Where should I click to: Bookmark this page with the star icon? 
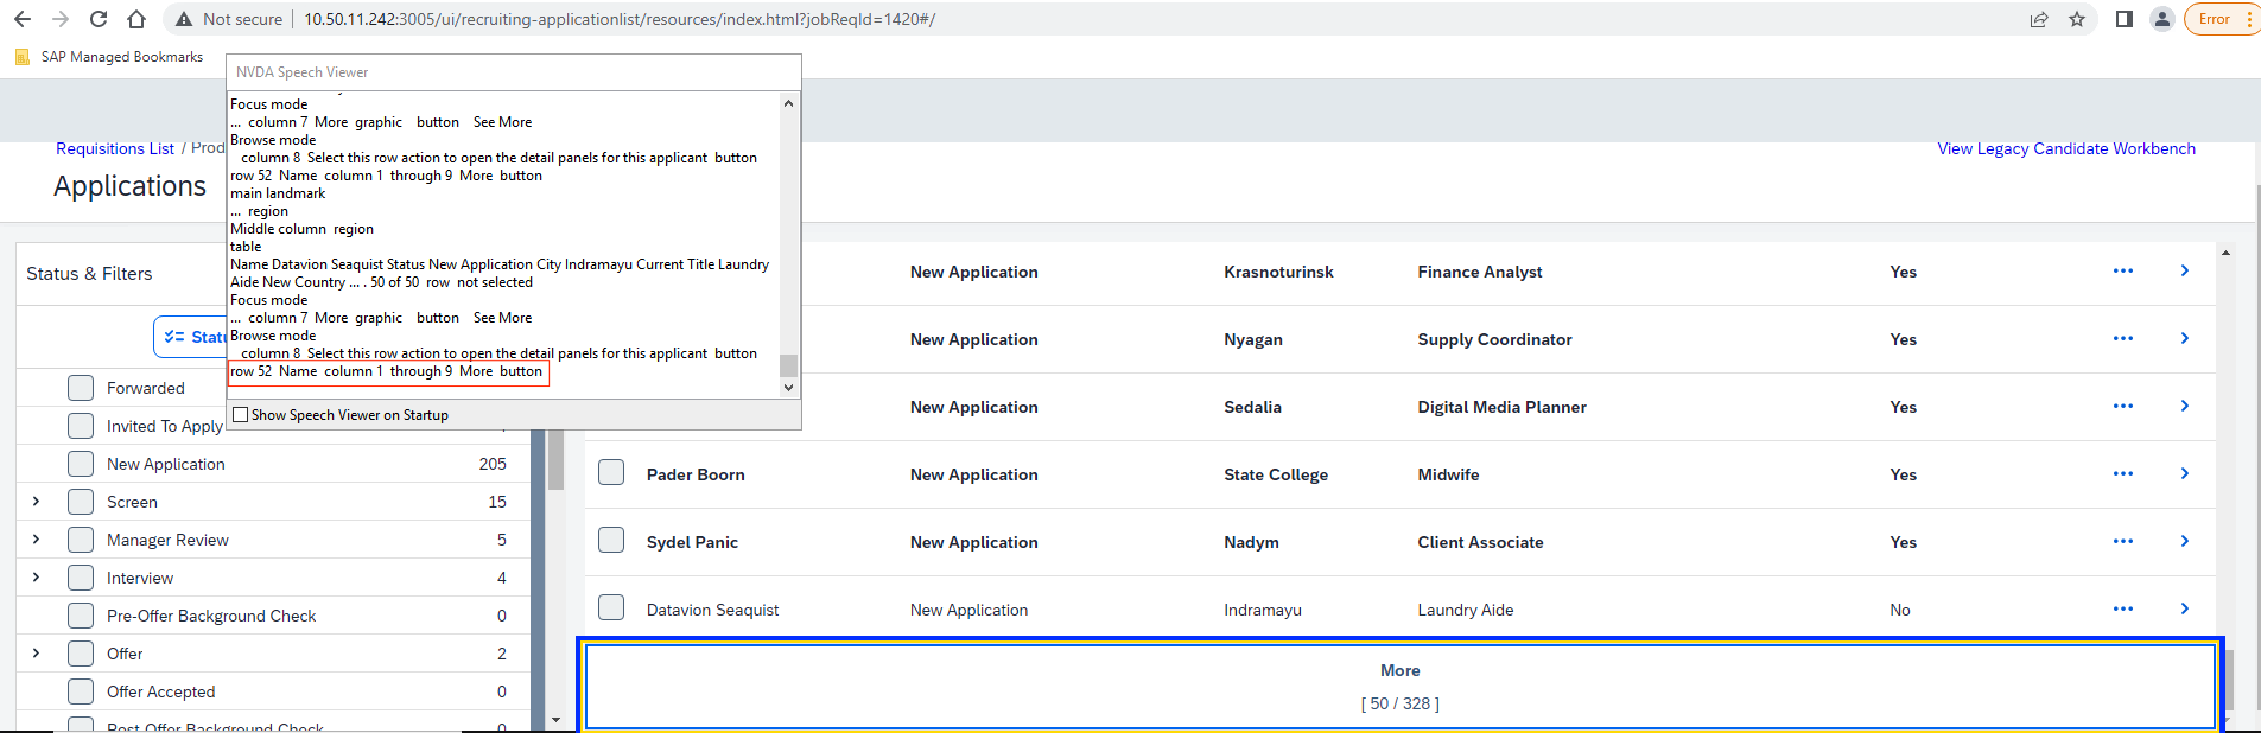click(2078, 18)
